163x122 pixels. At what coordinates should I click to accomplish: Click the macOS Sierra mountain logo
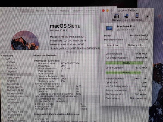pos(25,40)
